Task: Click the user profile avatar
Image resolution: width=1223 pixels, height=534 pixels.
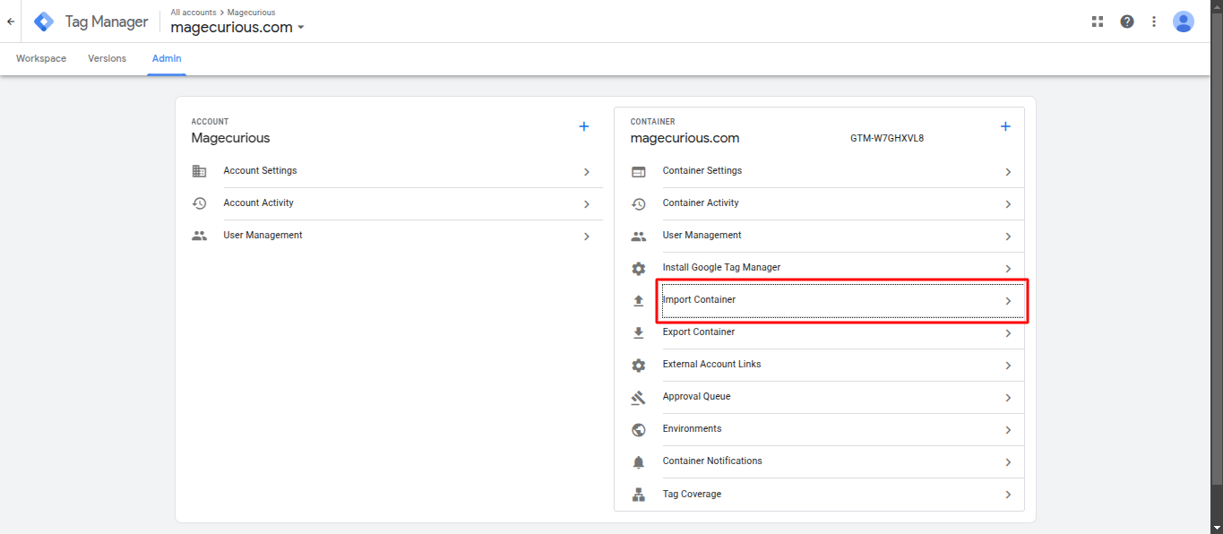Action: coord(1184,21)
